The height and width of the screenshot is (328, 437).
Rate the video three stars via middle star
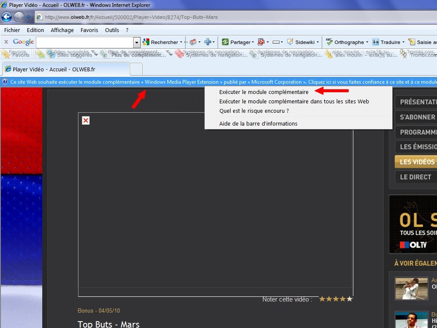click(x=336, y=299)
